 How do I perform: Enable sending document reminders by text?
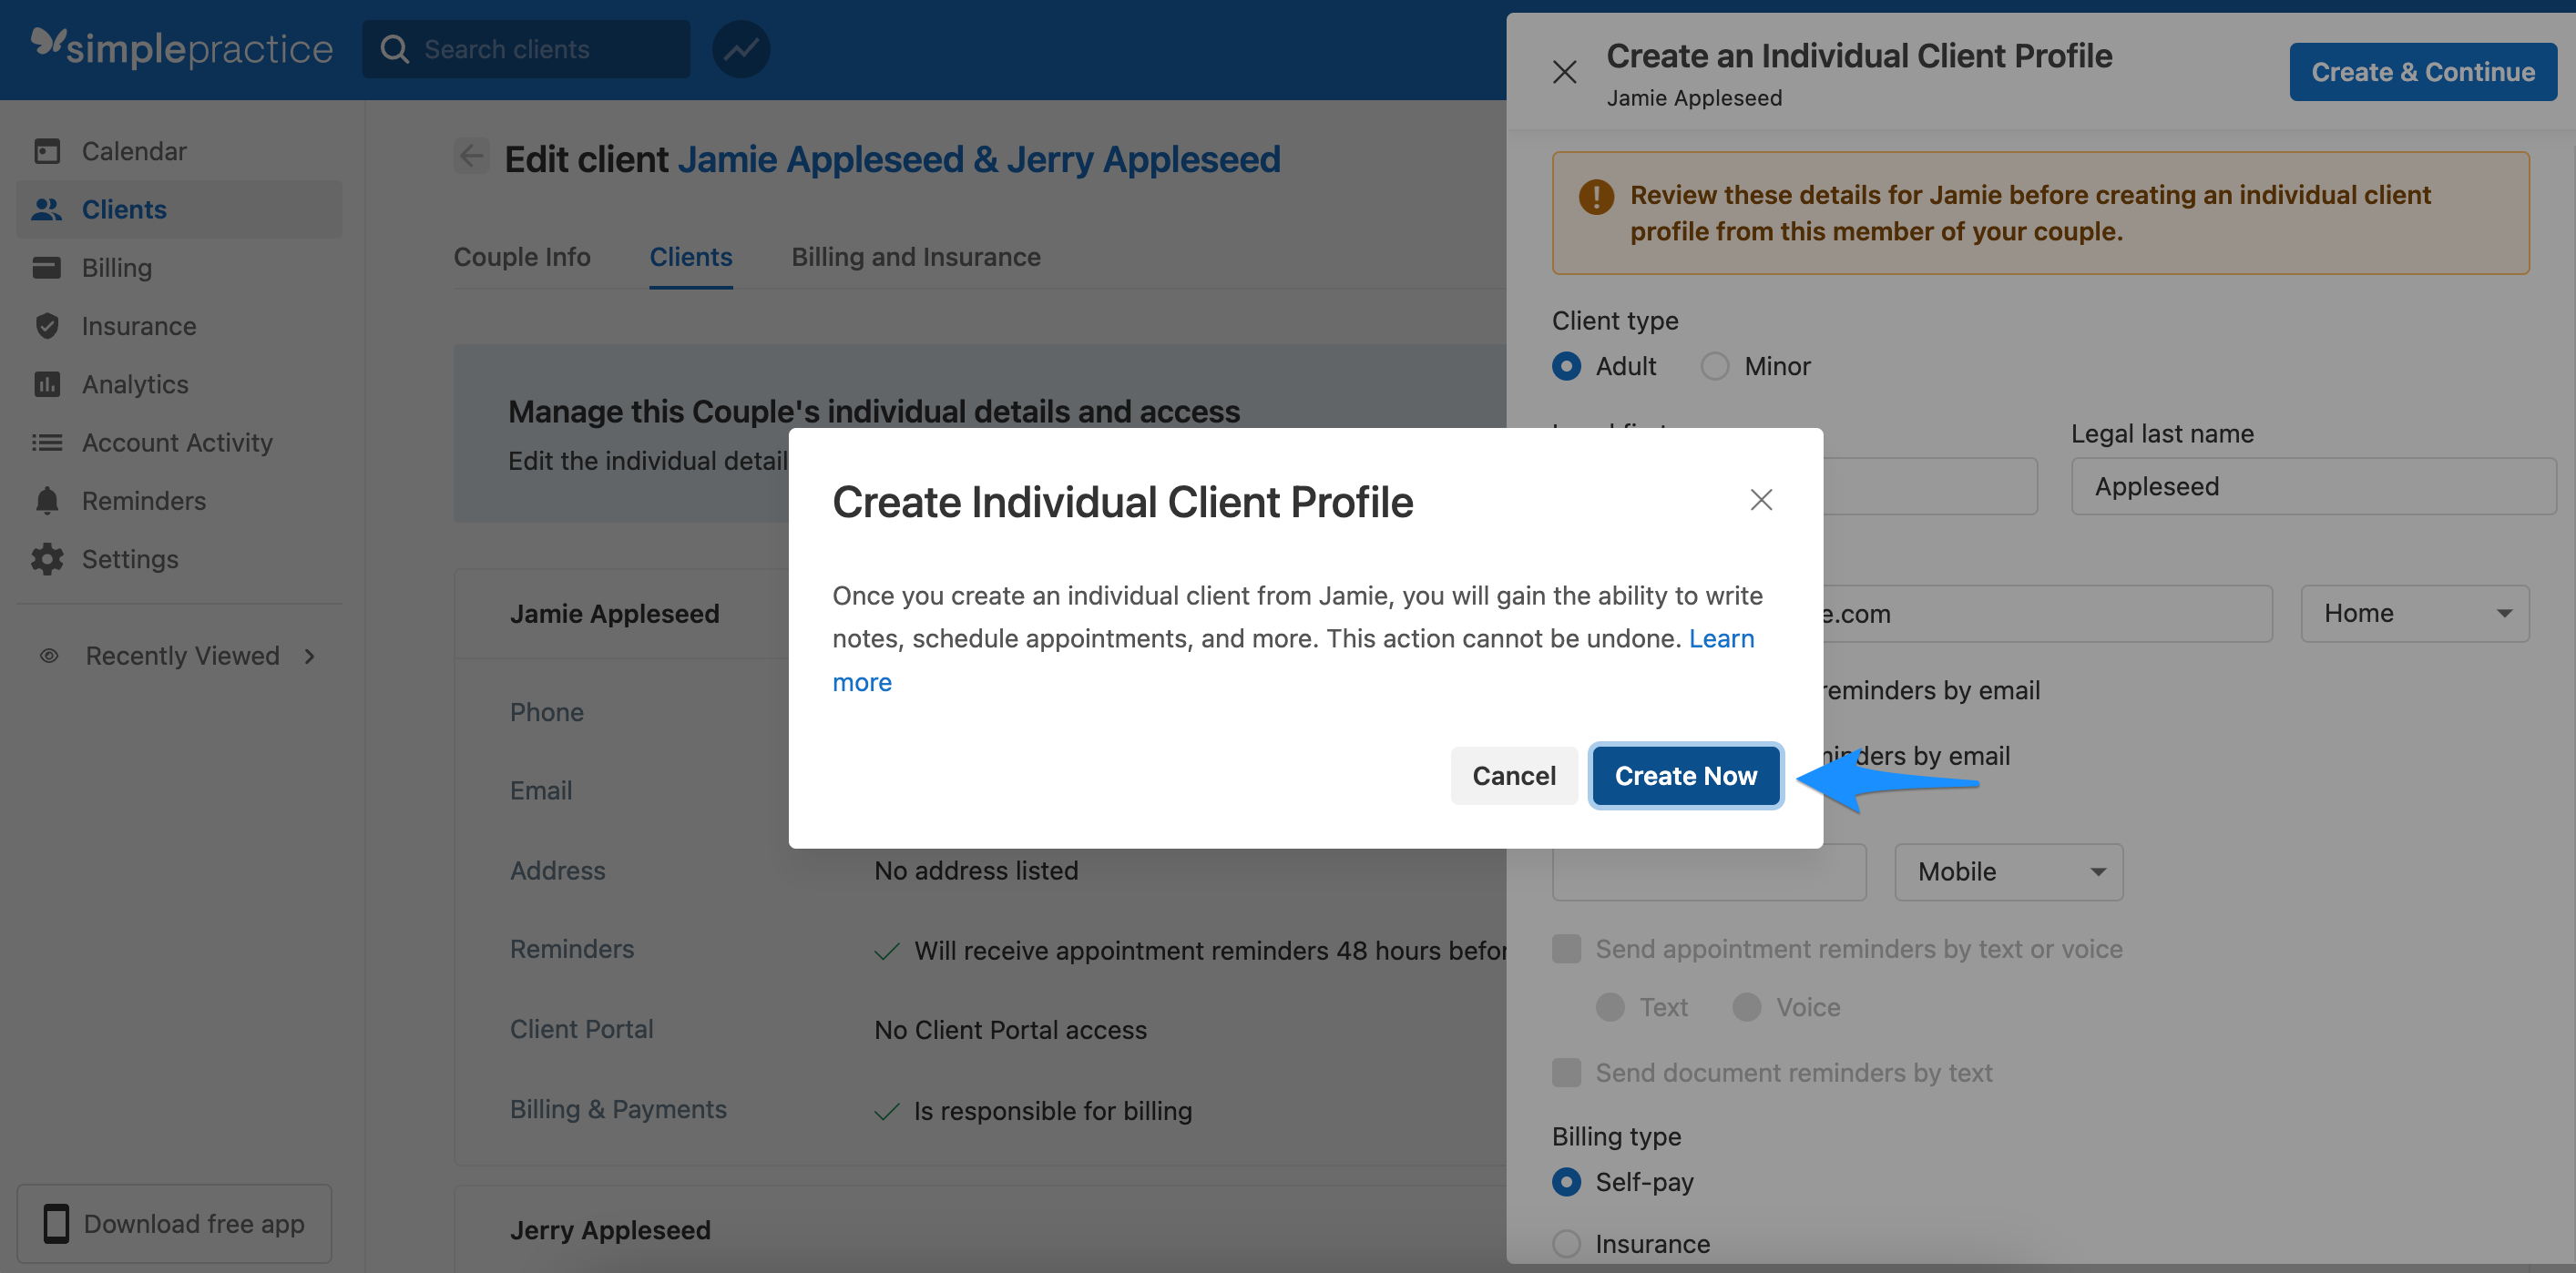coord(1566,1072)
